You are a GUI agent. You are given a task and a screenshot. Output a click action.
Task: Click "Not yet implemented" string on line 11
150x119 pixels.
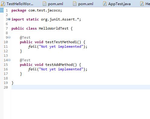click(x=61, y=47)
